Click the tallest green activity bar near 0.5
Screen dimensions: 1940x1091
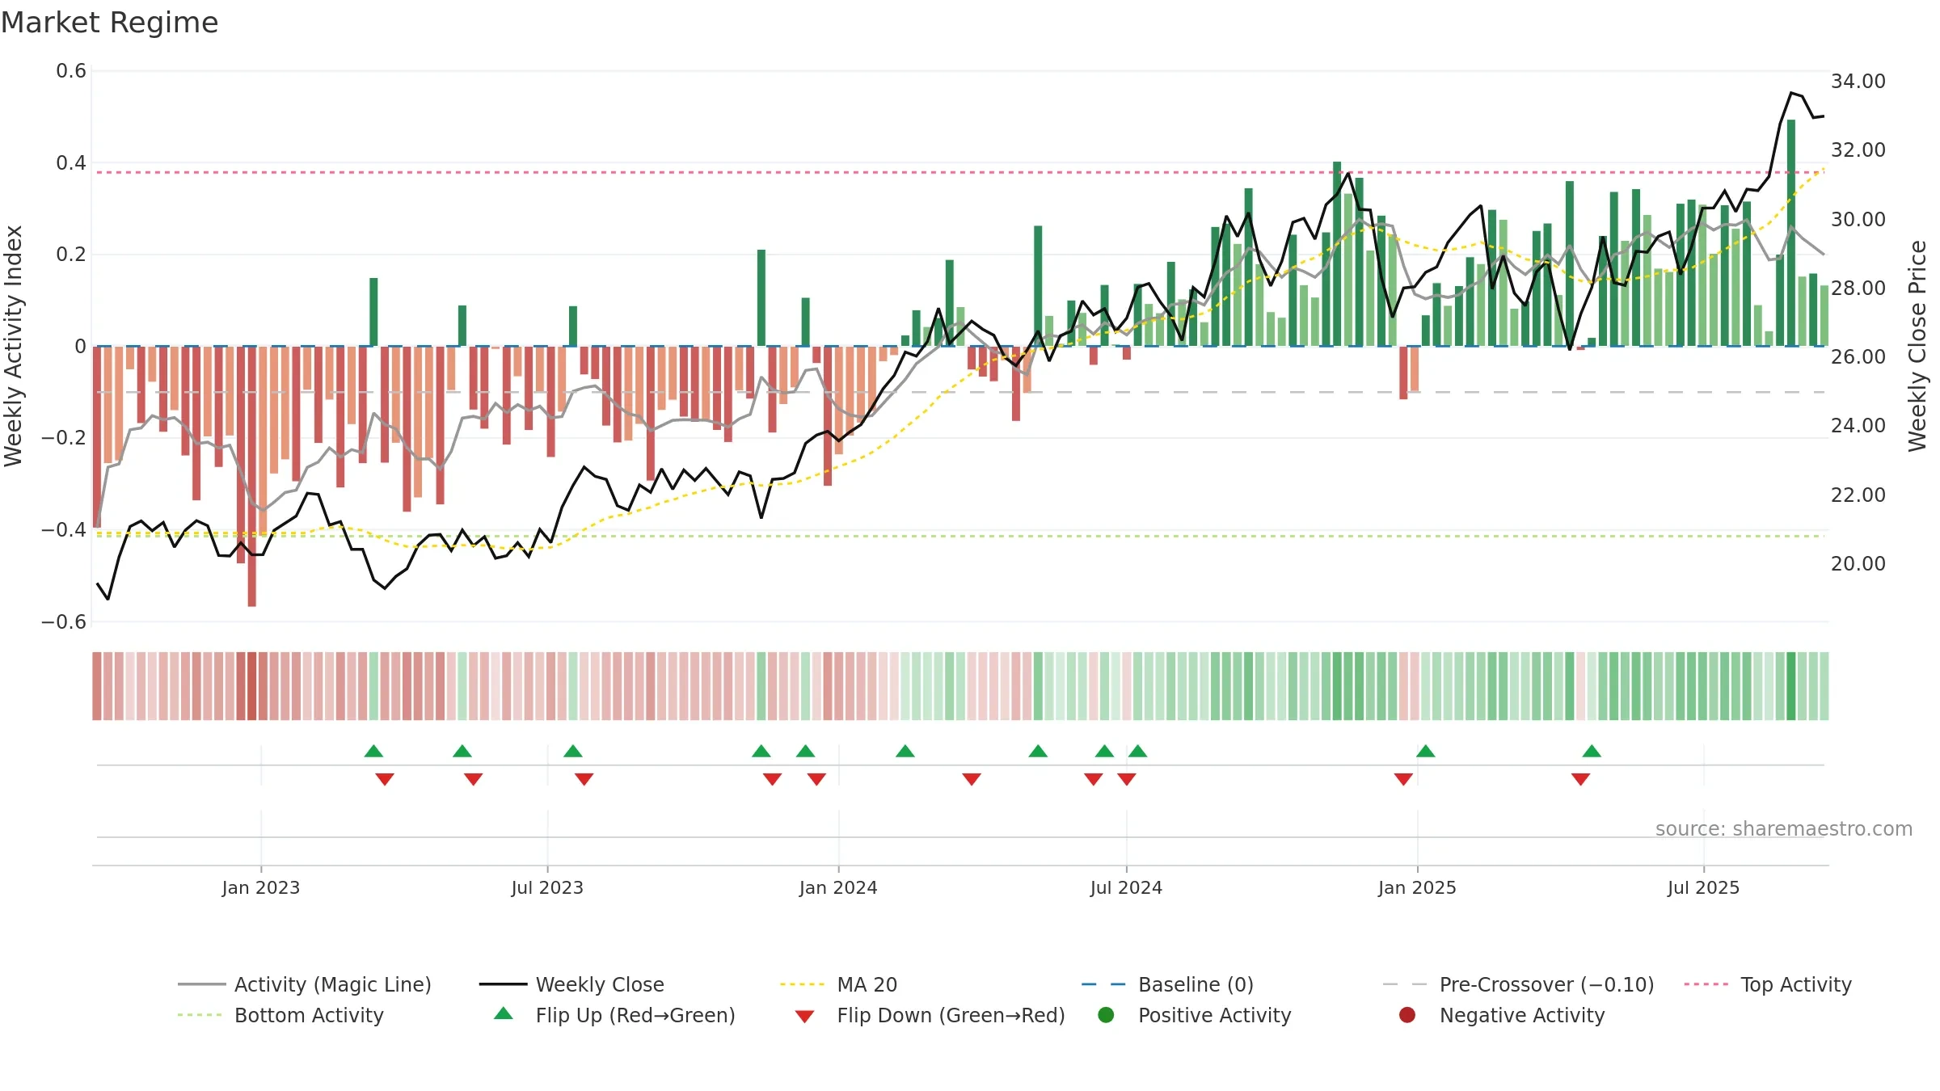1791,233
